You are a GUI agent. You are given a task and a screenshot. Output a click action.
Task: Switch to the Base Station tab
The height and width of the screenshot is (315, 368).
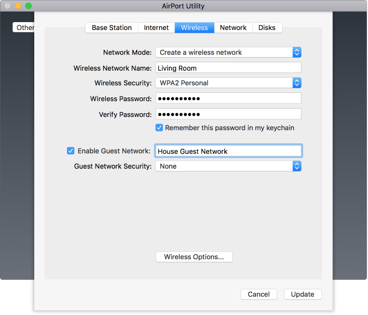(x=112, y=28)
